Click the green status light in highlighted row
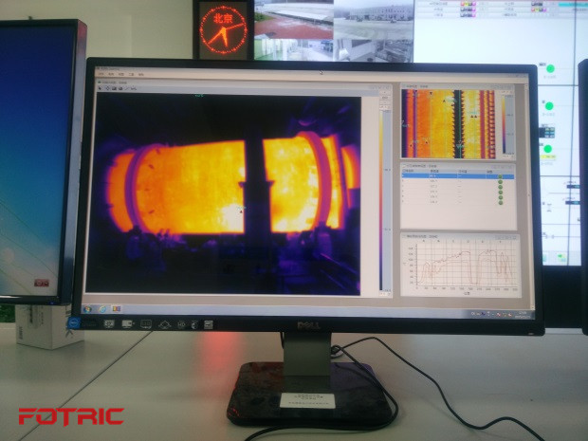This screenshot has height=441, width=588. coord(500,176)
